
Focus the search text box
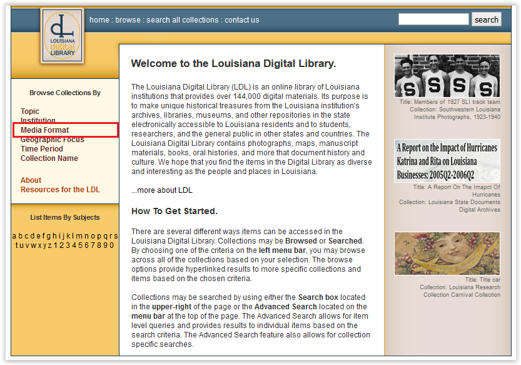click(x=433, y=19)
